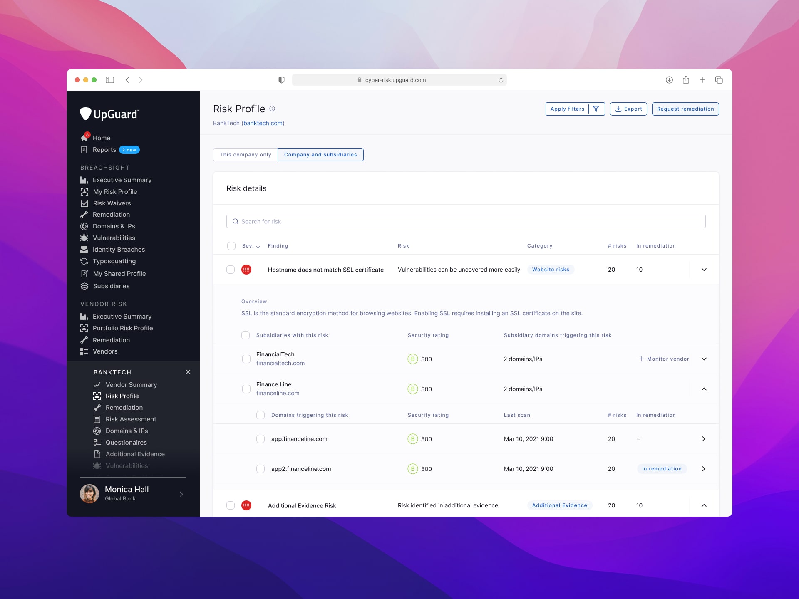799x599 pixels.
Task: Click Apply filters button
Action: (567, 109)
